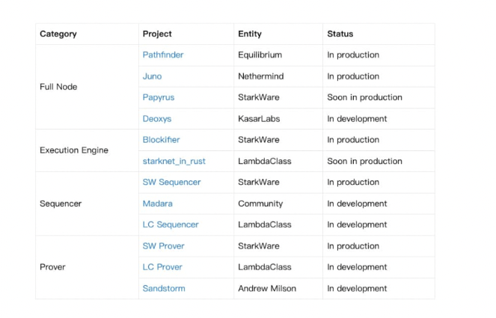Open the LC Prover link
The height and width of the screenshot is (318, 496).
tap(162, 267)
